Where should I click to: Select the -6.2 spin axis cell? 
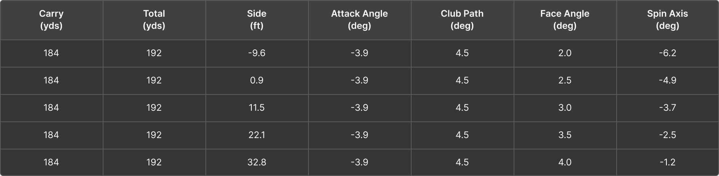(x=667, y=53)
